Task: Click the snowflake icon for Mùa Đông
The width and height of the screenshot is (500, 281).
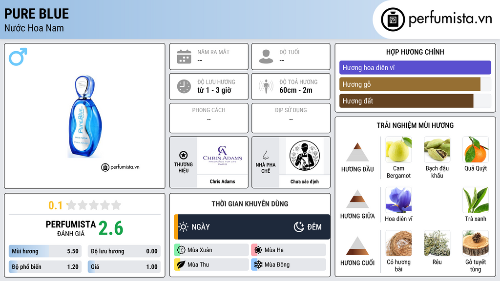Action: (x=258, y=265)
